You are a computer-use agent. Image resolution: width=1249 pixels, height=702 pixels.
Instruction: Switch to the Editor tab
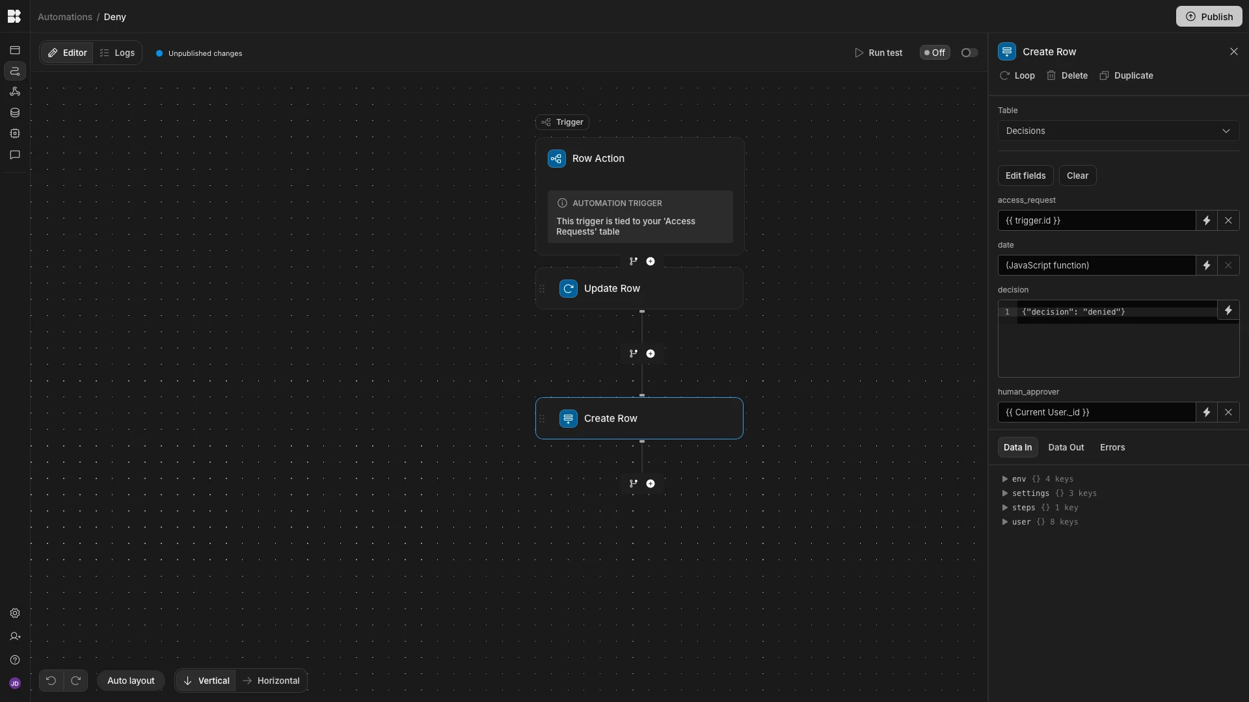67,53
